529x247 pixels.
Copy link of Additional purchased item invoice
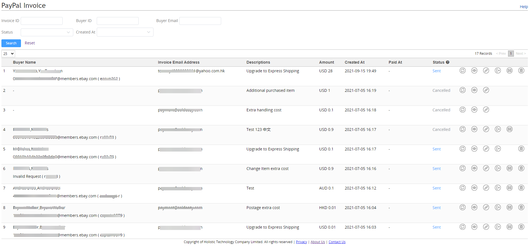[486, 90]
